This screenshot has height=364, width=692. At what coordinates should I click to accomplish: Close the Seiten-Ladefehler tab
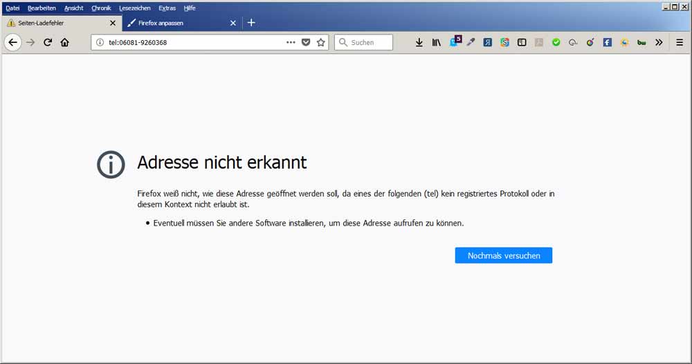tap(113, 23)
